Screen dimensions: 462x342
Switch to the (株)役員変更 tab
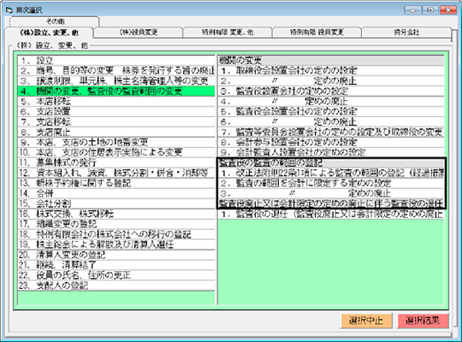138,32
